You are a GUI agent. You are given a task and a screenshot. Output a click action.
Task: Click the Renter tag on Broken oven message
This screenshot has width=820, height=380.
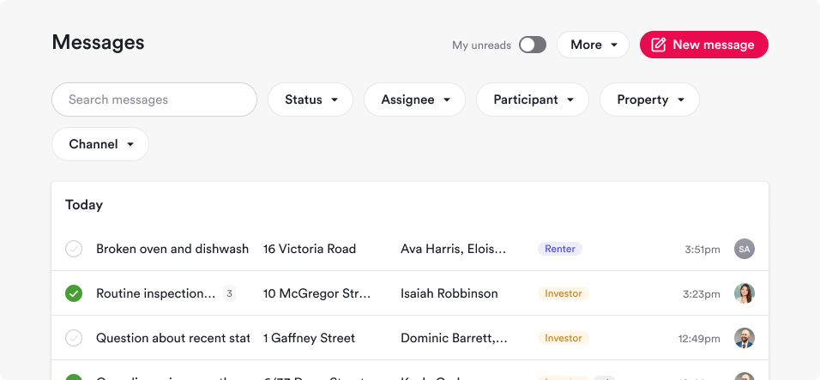coord(559,249)
